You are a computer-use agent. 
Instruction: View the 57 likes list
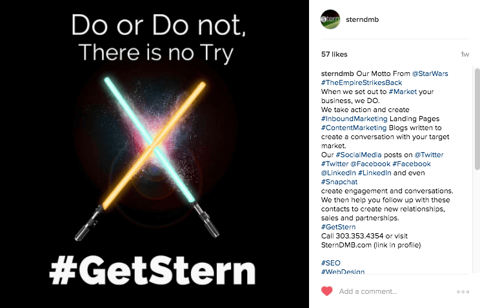coord(334,54)
